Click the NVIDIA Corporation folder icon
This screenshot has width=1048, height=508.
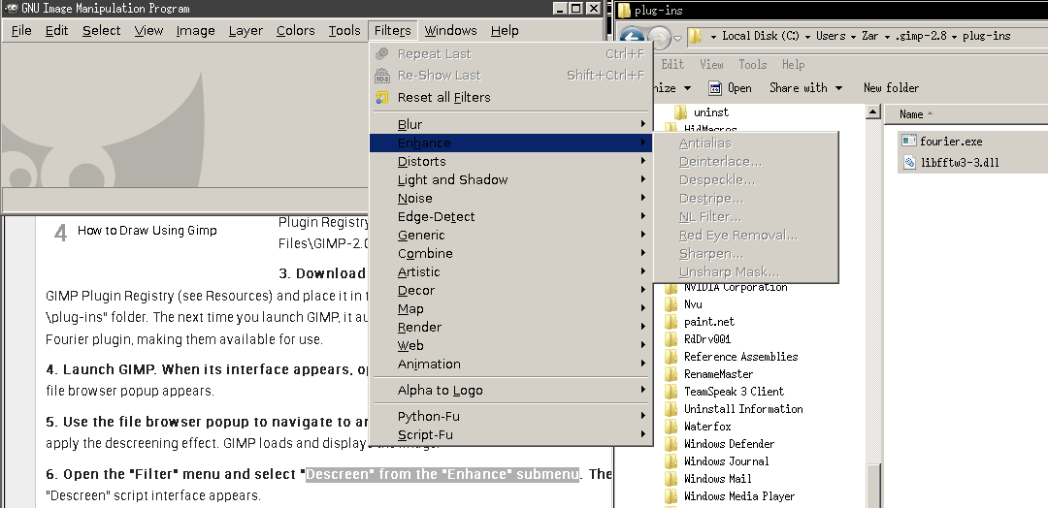[x=671, y=288]
